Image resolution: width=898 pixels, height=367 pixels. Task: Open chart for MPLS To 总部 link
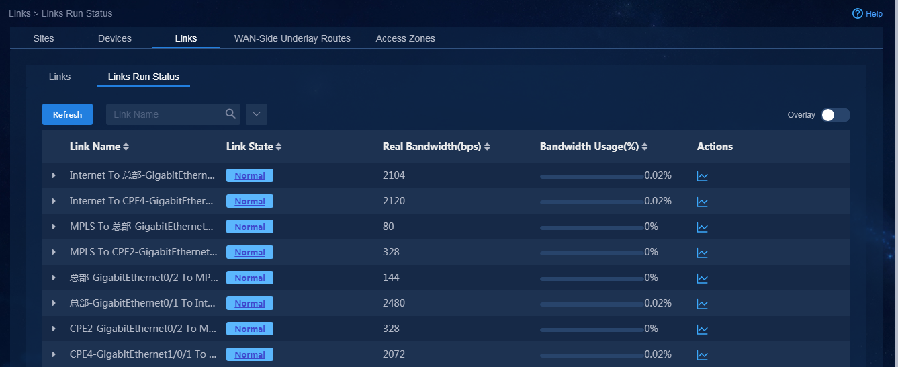point(703,227)
